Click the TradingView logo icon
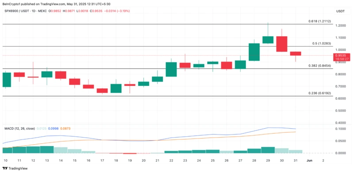The height and width of the screenshot is (173, 354). click(4, 168)
